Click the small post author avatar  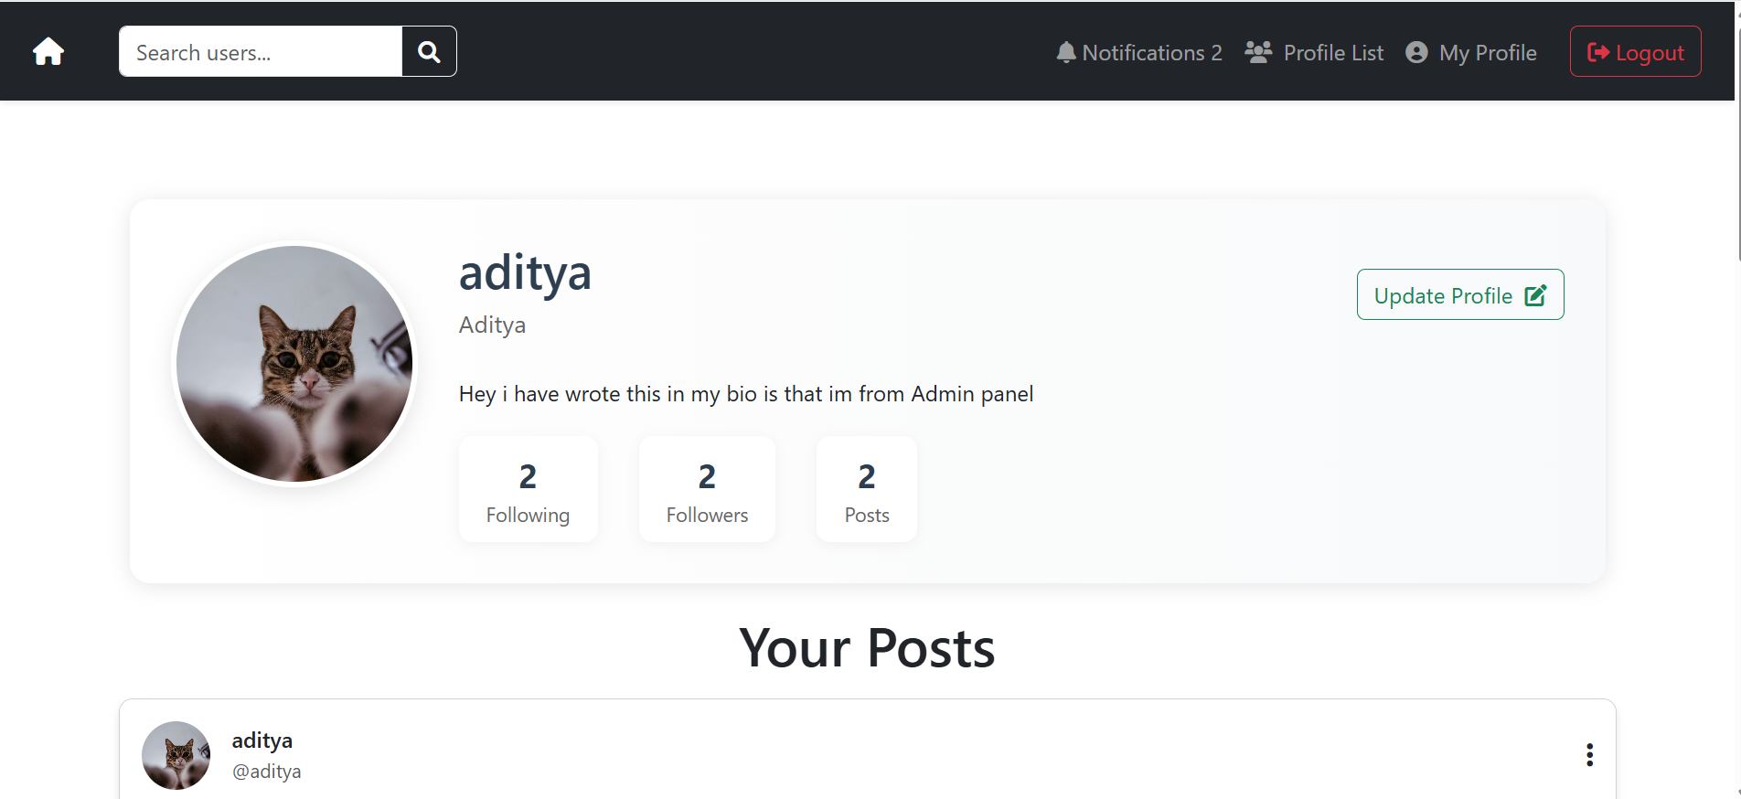point(176,755)
